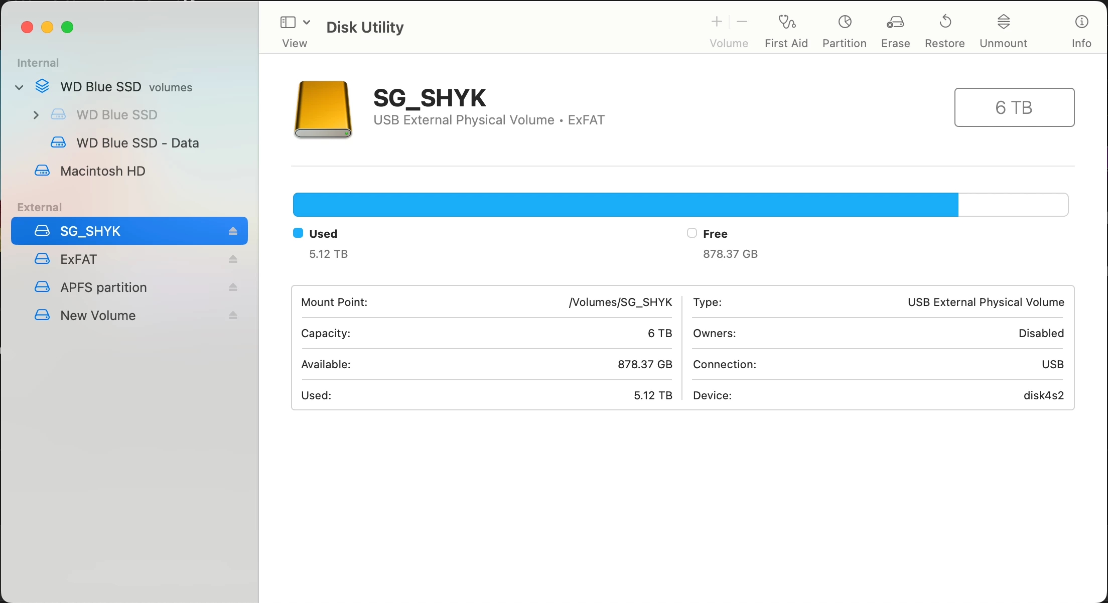Collapse the WD Blue SSD volumes group

[20, 87]
